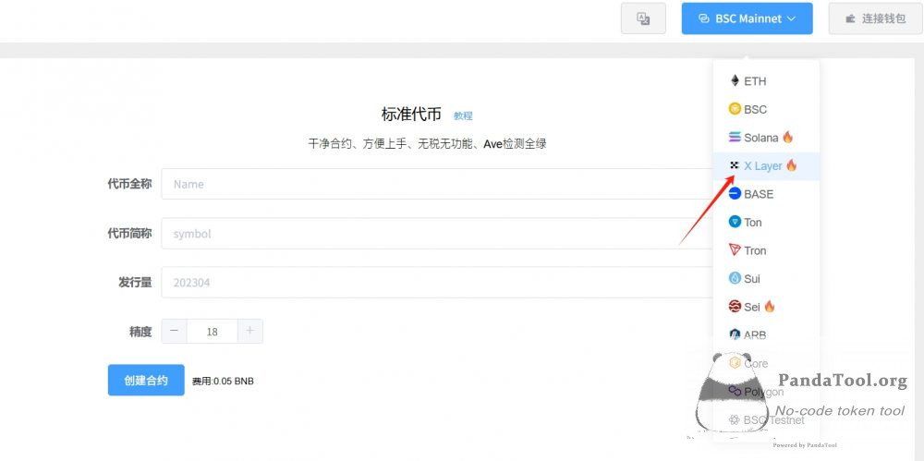Click the Ton logo icon
The width and height of the screenshot is (924, 461).
735,222
